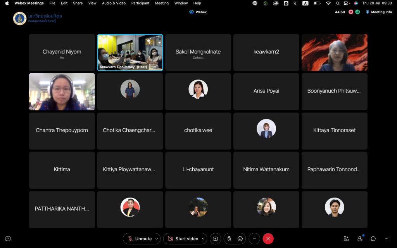This screenshot has width=397, height=248.
Task: Click the green polling indicator icon
Action: [357, 12]
